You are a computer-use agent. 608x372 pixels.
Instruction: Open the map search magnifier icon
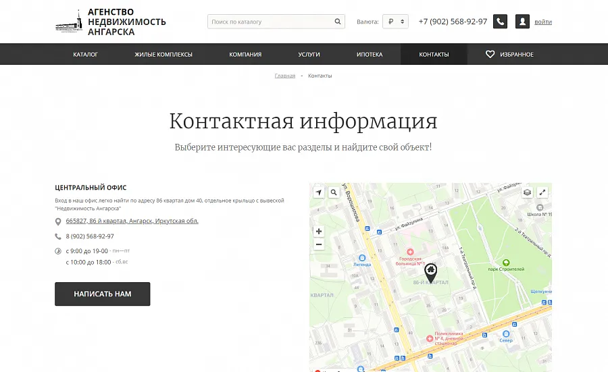point(334,192)
